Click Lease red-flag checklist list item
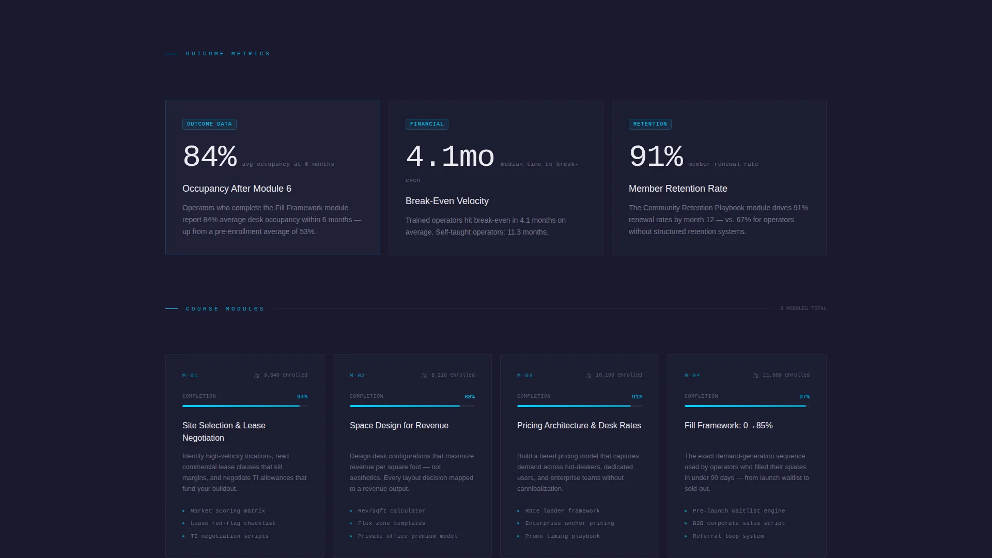This screenshot has height=558, width=992. point(233,523)
